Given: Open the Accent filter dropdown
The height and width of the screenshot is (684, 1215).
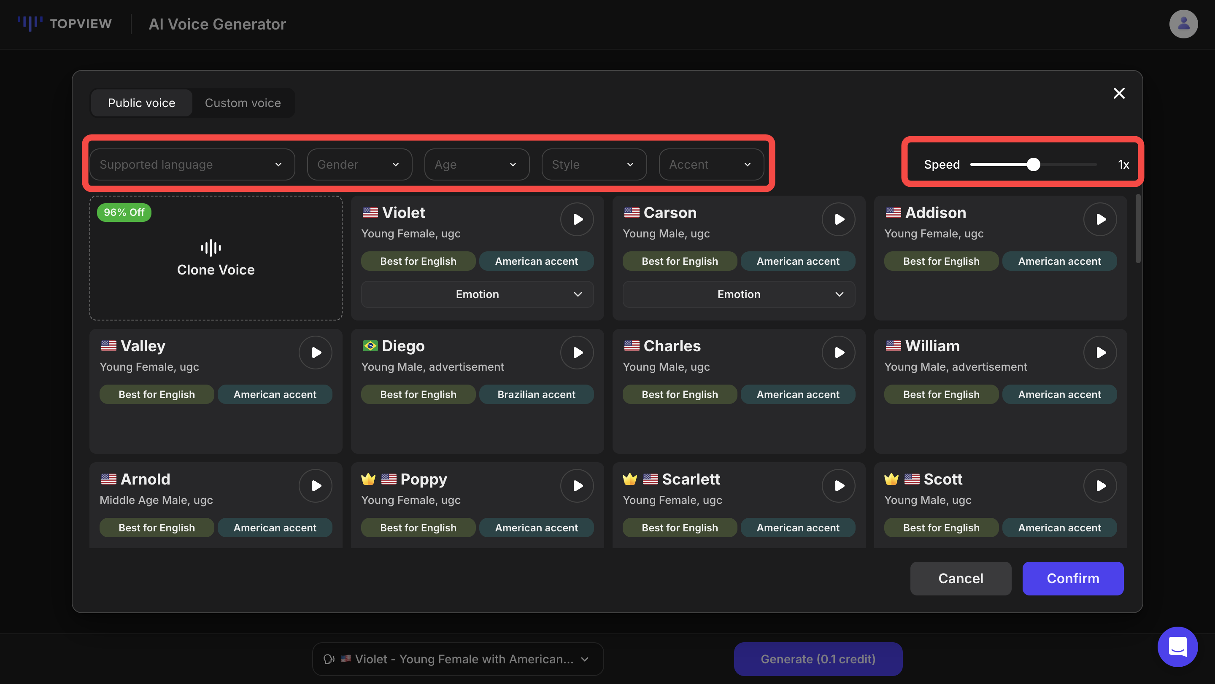Looking at the screenshot, I should pyautogui.click(x=711, y=164).
